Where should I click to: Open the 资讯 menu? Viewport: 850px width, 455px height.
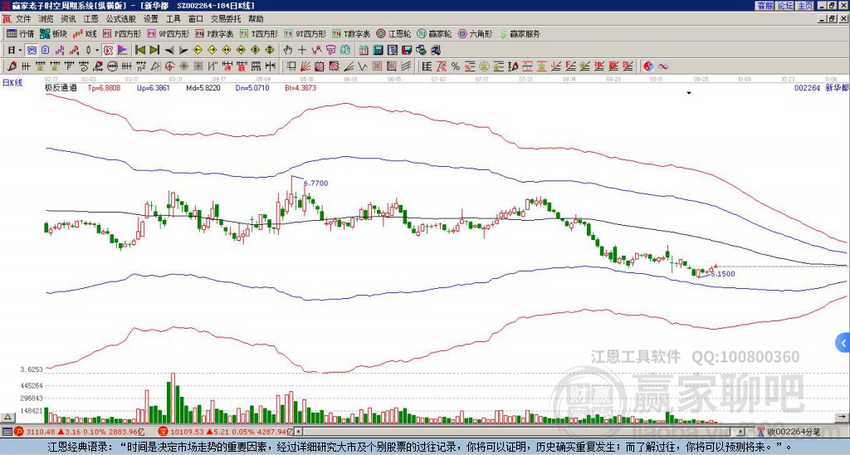tap(68, 19)
